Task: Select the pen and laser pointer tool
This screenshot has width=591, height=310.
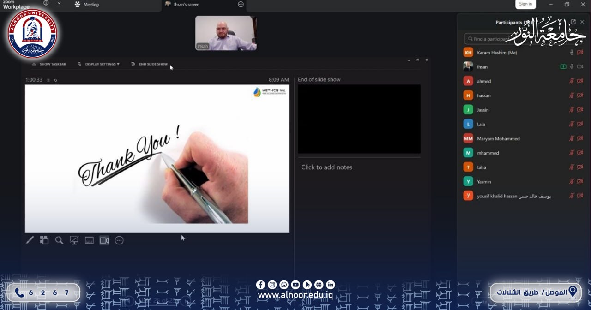Action: point(30,240)
